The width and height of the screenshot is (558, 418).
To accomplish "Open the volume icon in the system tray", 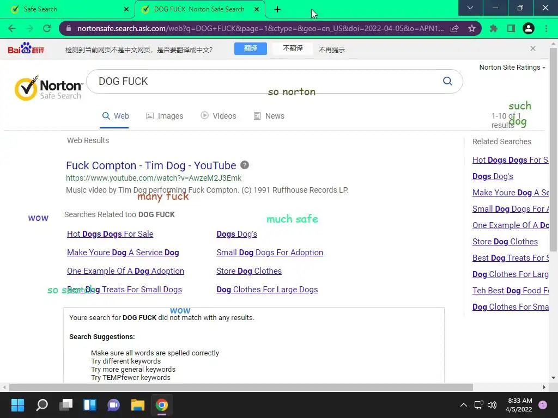I will coord(492,405).
